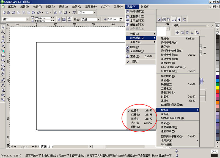The height and width of the screenshot is (158, 220).
Task: Collapse the 變形 docker with arrow
Action: point(208,26)
